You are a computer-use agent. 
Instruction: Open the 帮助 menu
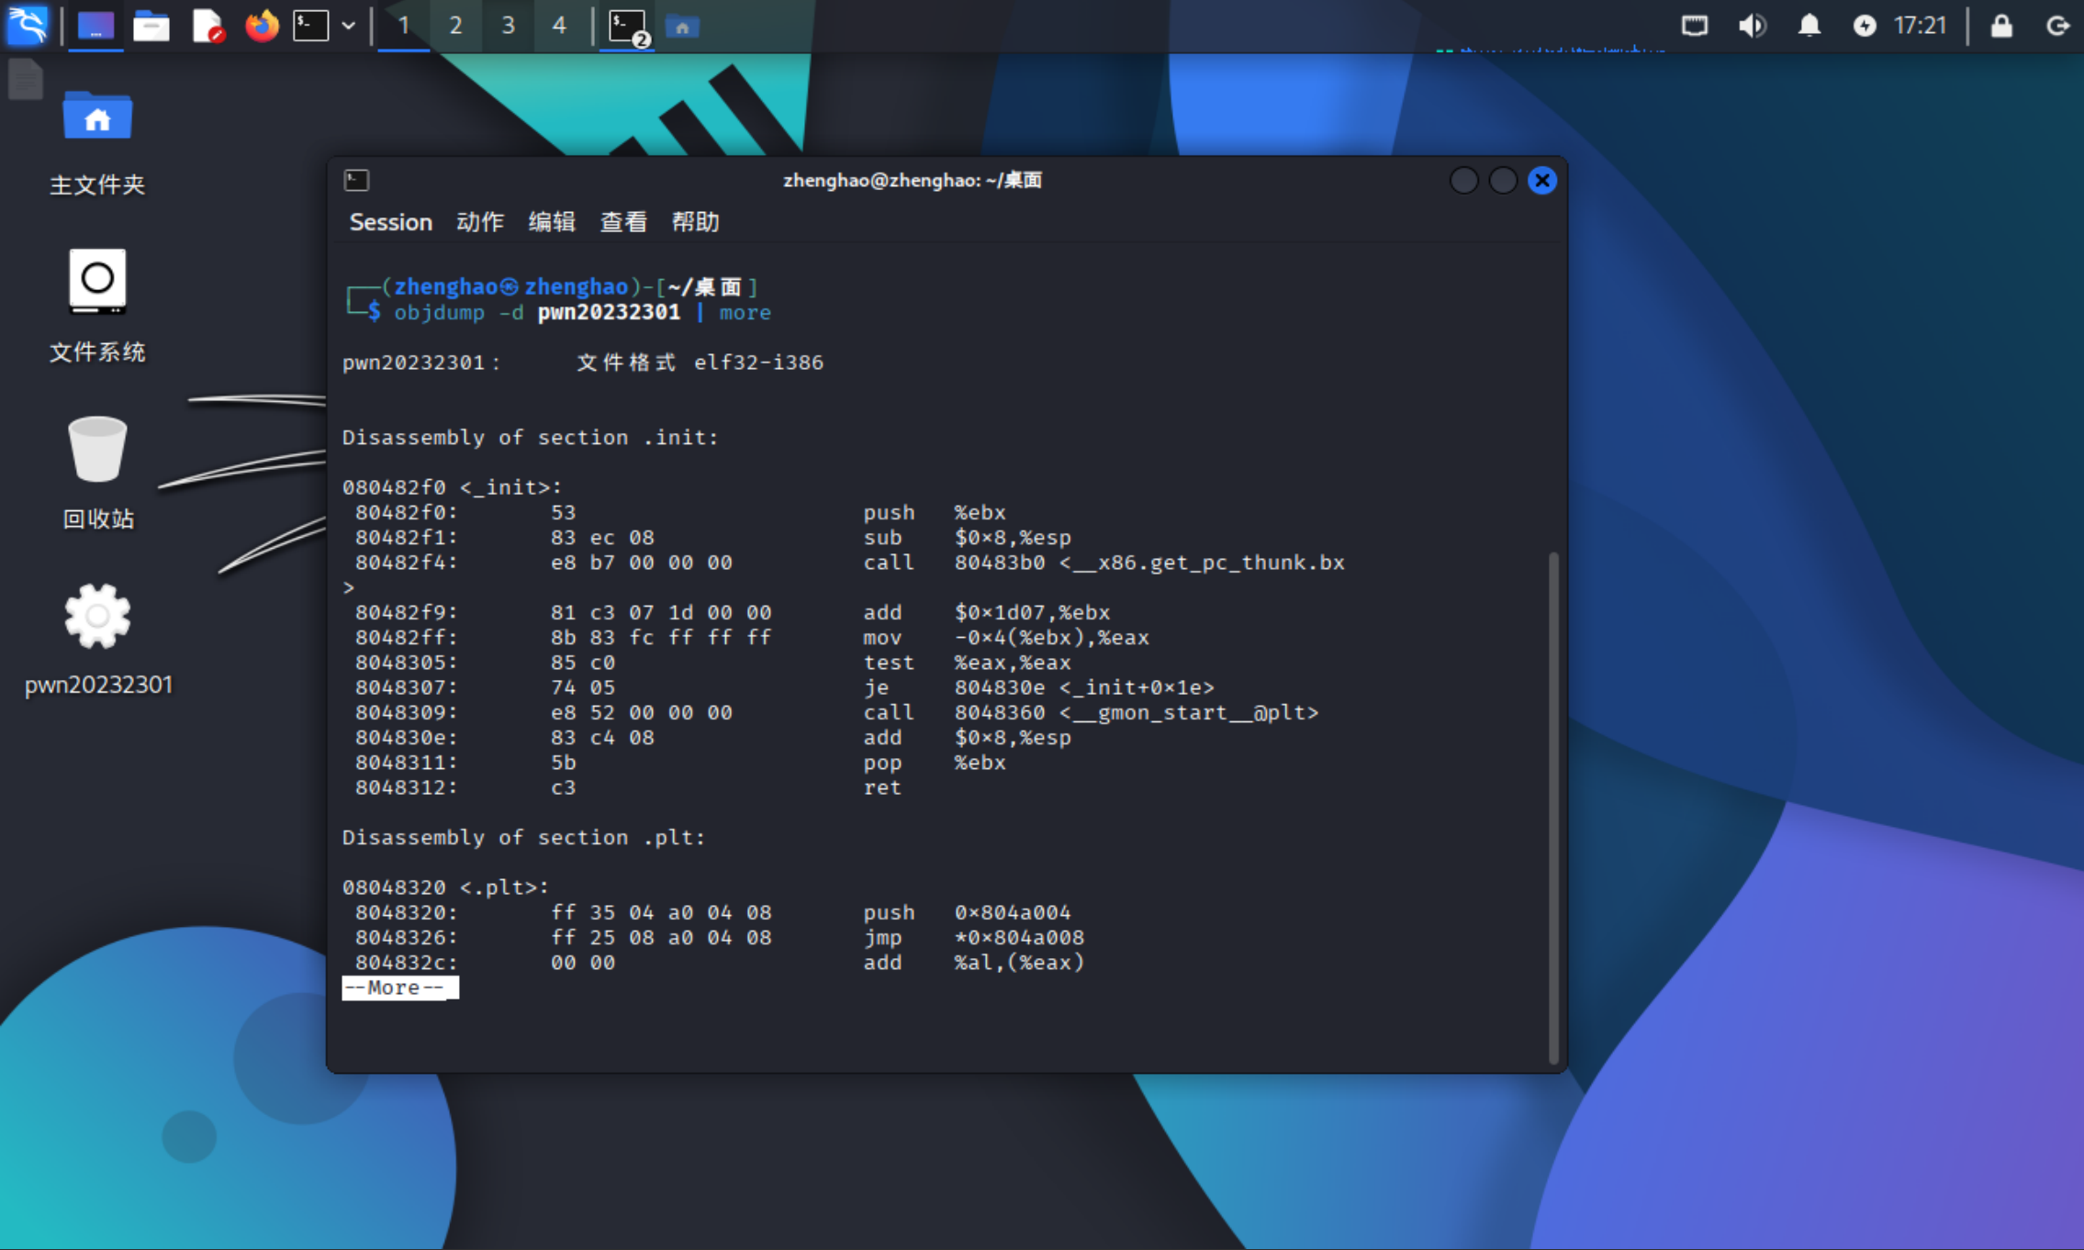pos(695,222)
